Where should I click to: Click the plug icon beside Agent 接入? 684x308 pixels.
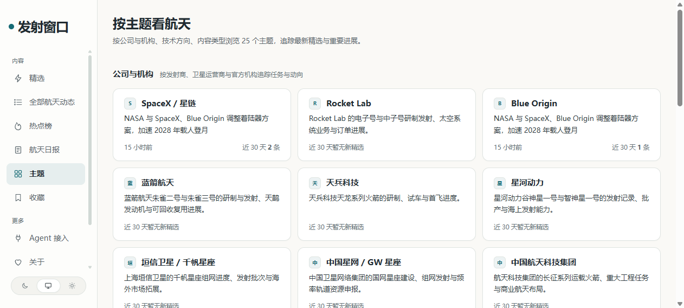point(18,238)
